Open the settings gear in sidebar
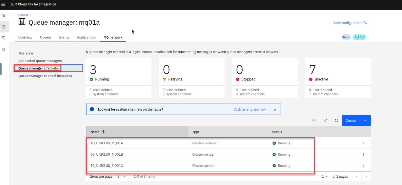Viewport: 402px width, 185px height. [3, 49]
